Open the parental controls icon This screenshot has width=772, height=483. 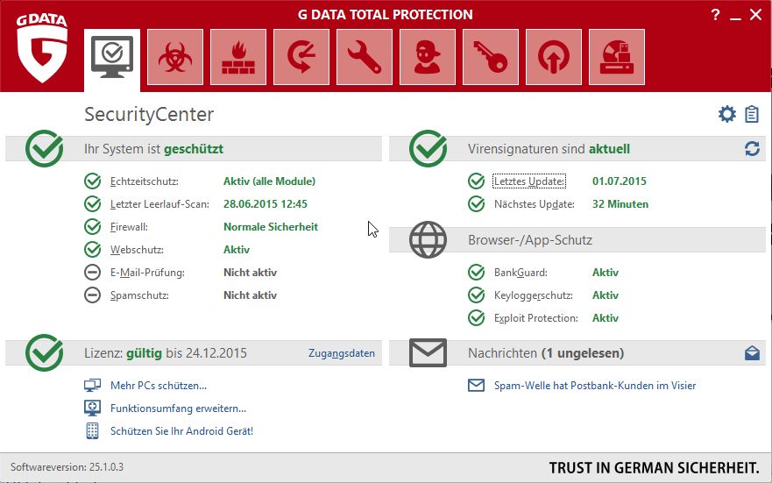[x=428, y=57]
